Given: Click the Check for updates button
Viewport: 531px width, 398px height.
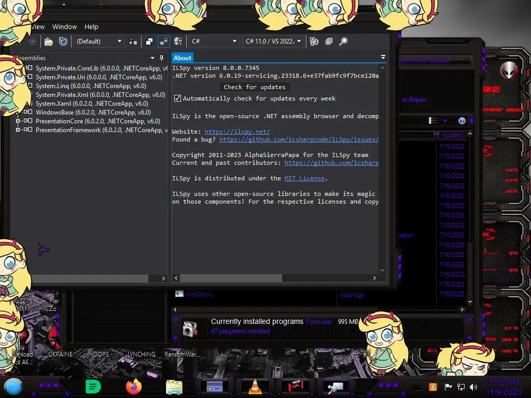Looking at the screenshot, I should point(255,87).
